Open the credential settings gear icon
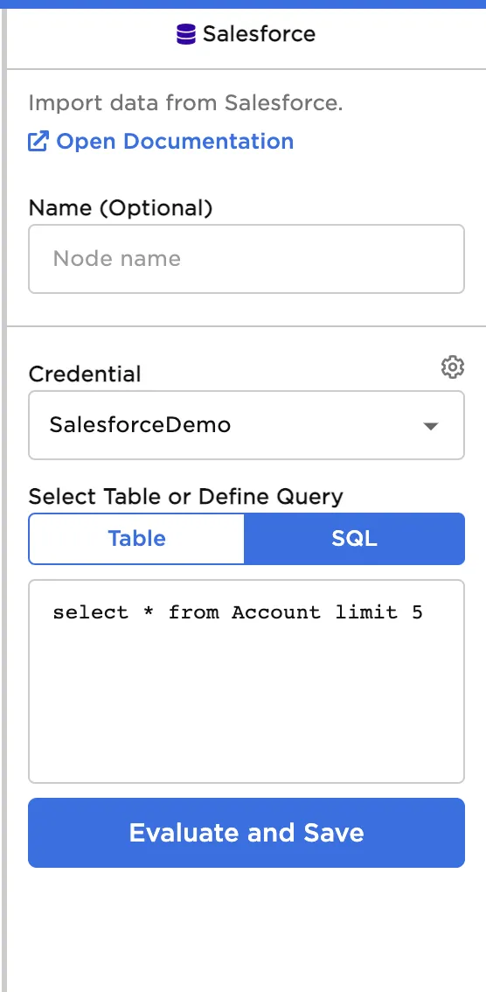Image resolution: width=486 pixels, height=992 pixels. point(453,367)
